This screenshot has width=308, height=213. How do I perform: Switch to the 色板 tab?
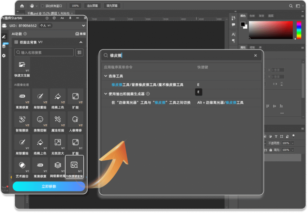pos(252,16)
